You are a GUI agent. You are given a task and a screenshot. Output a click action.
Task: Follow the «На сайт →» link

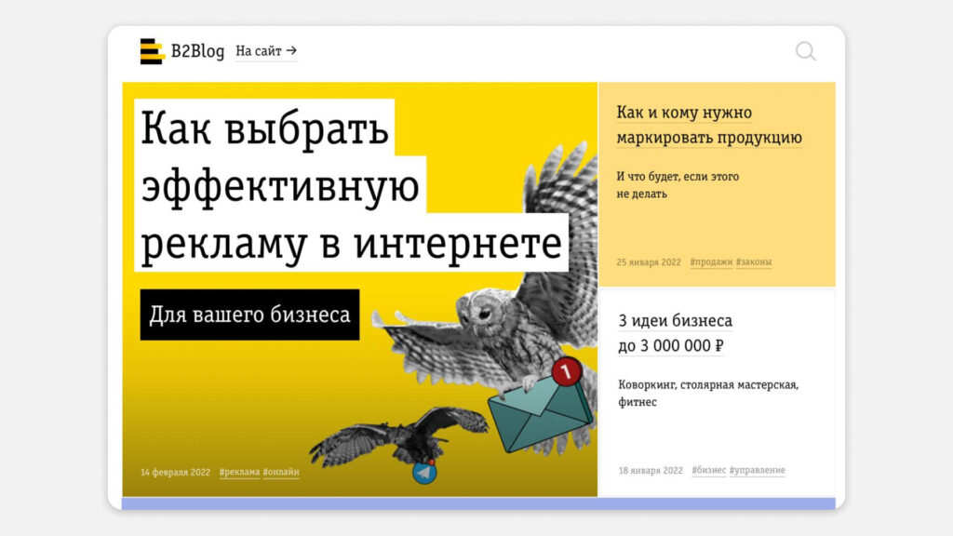coord(266,51)
